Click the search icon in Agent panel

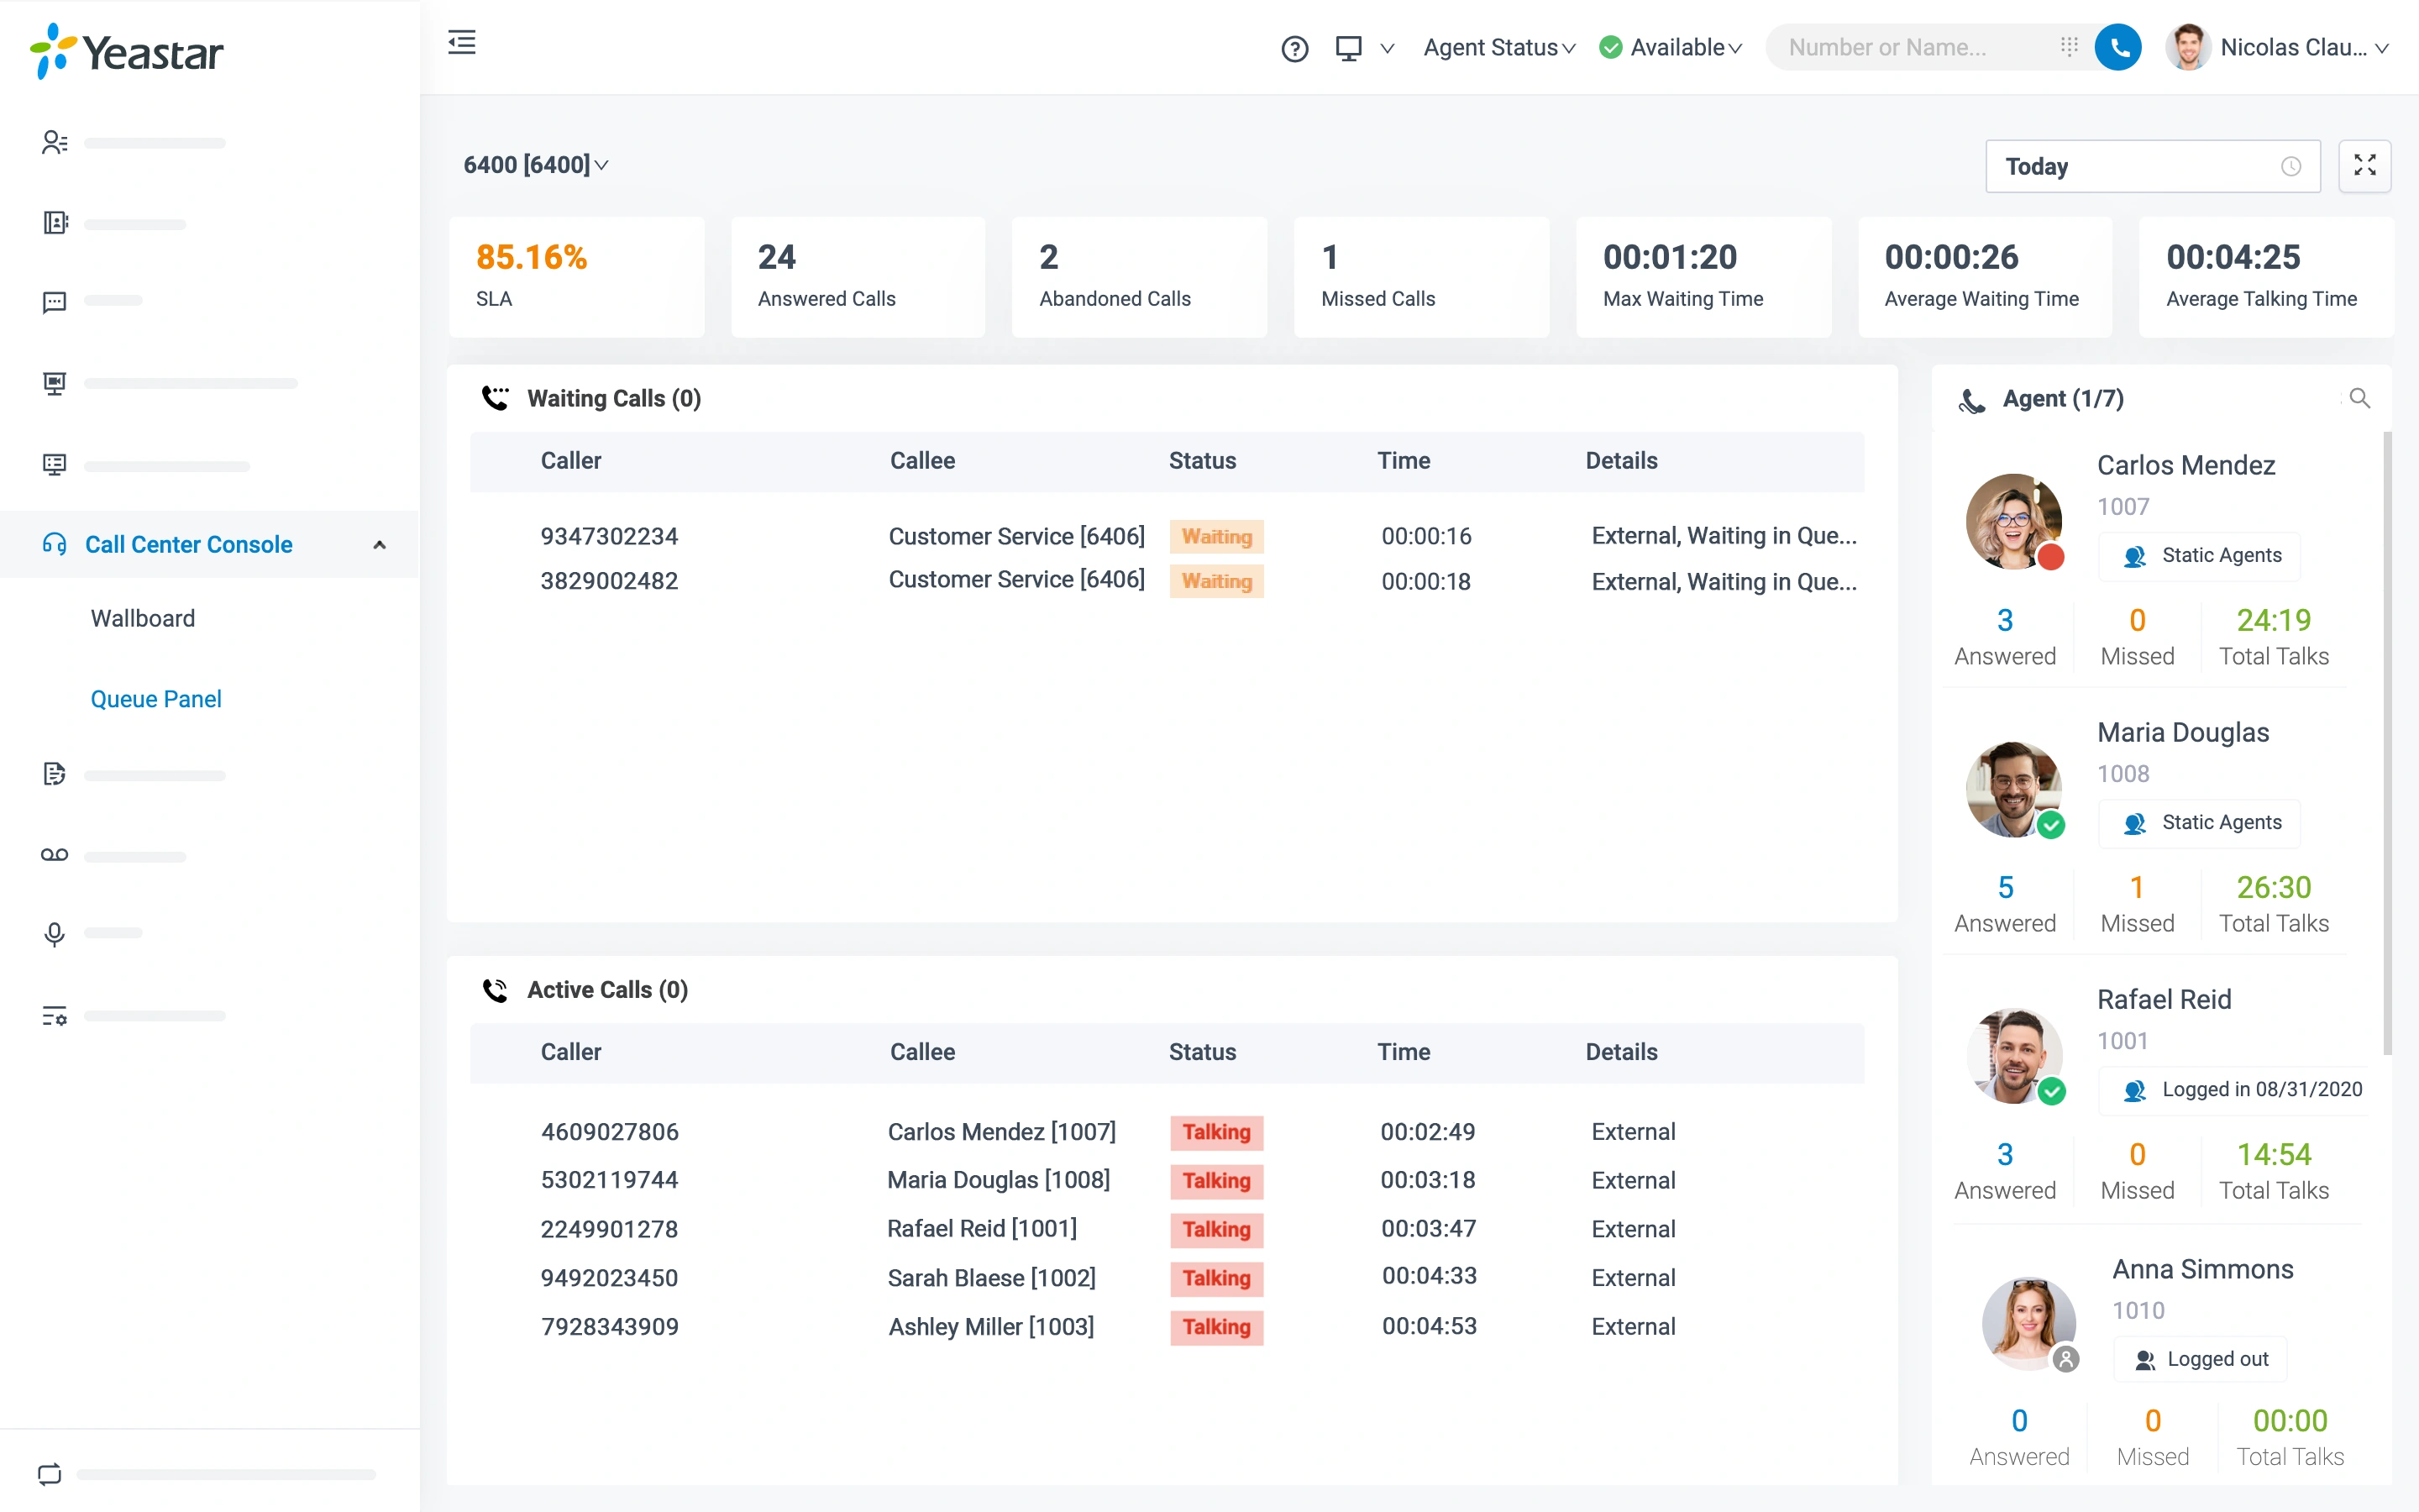coord(2359,398)
